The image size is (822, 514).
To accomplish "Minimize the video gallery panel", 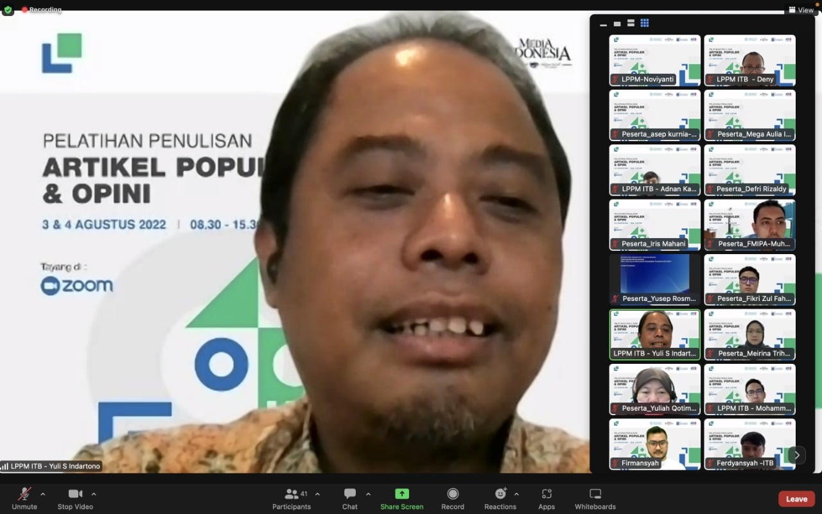I will pos(602,22).
